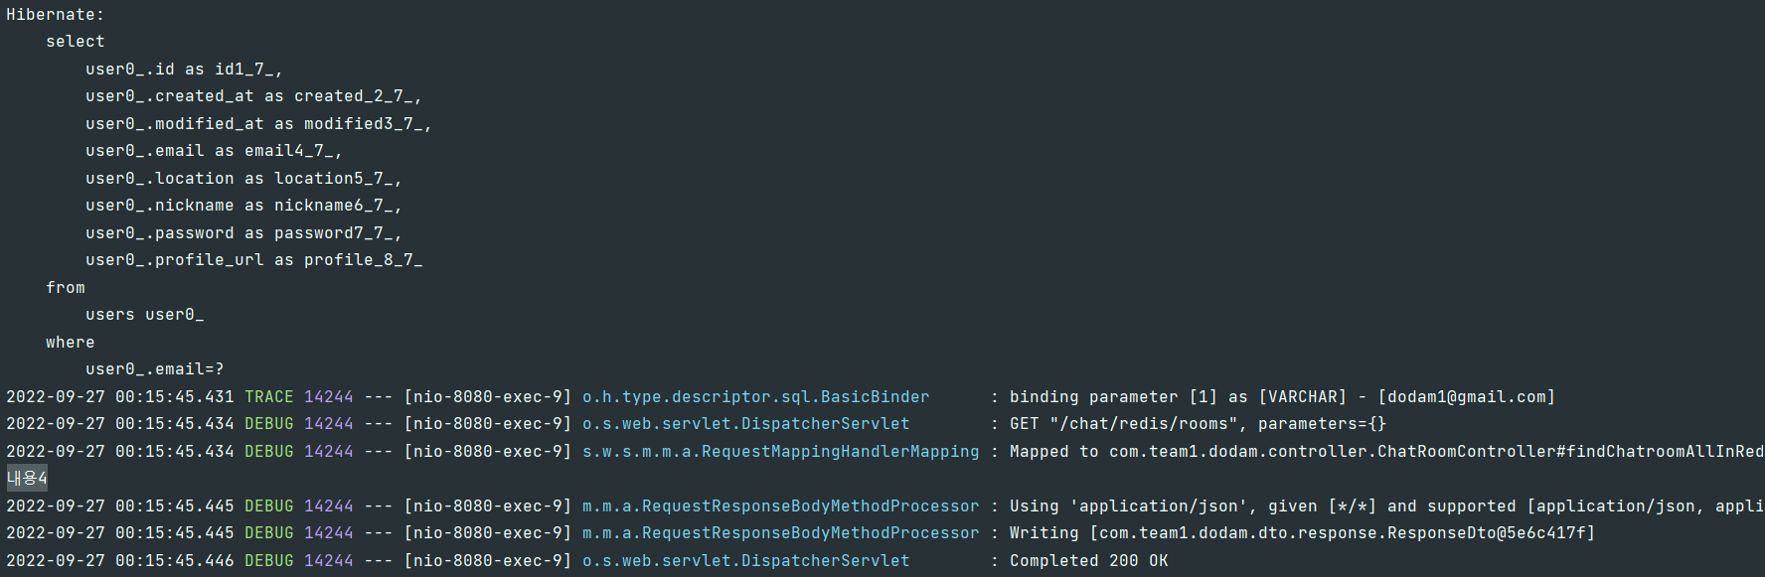Click the 'user0_.email as email4_7_,' line

[x=214, y=151]
